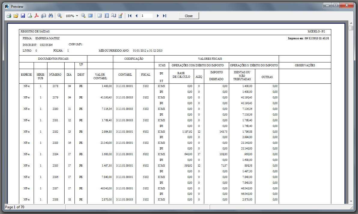
Task: Click the accounting value 21.140,00 for 2183
Action: [106, 143]
